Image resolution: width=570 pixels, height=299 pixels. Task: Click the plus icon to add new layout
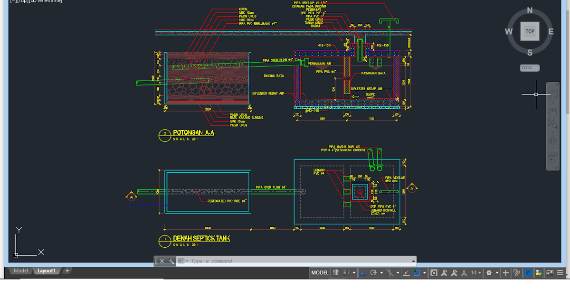(x=67, y=271)
